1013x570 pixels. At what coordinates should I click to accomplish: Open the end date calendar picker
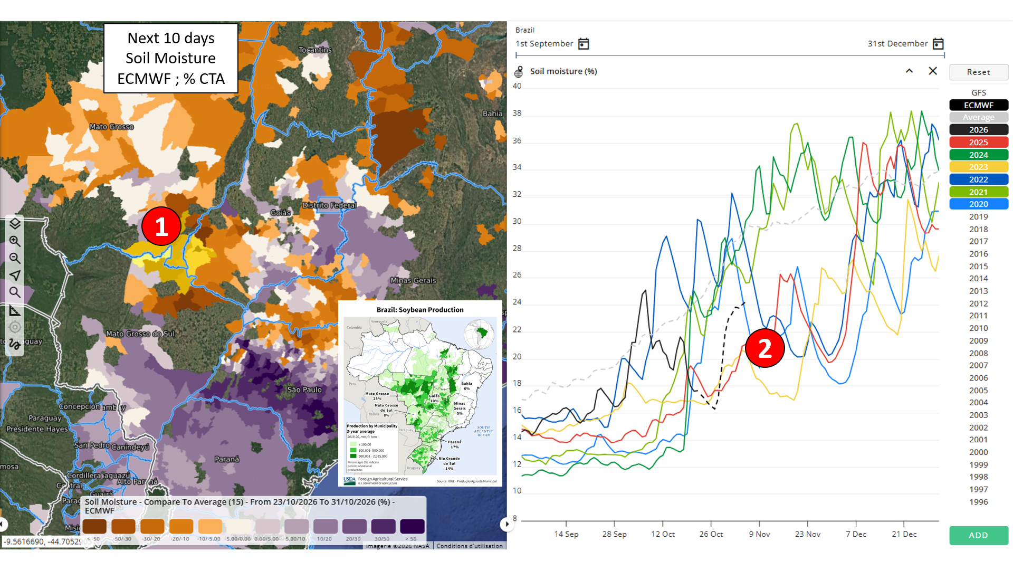(938, 44)
